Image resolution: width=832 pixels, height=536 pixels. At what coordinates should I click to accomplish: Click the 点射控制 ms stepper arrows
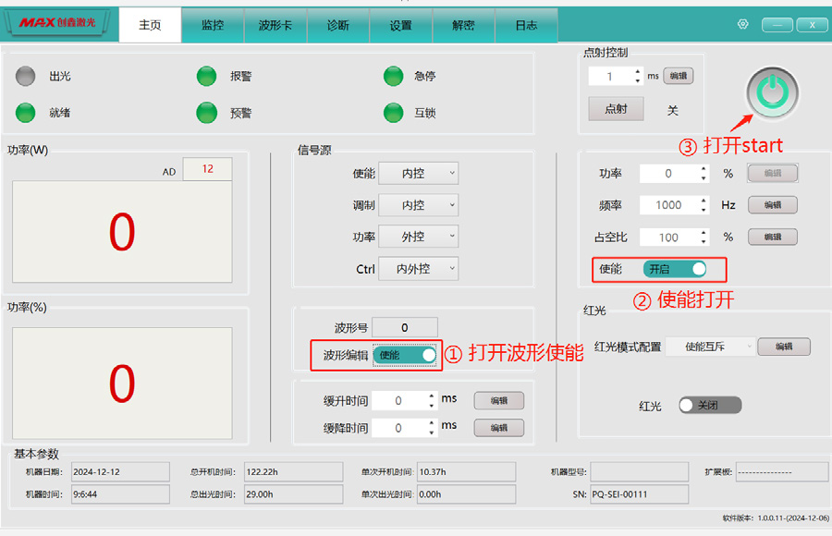637,76
